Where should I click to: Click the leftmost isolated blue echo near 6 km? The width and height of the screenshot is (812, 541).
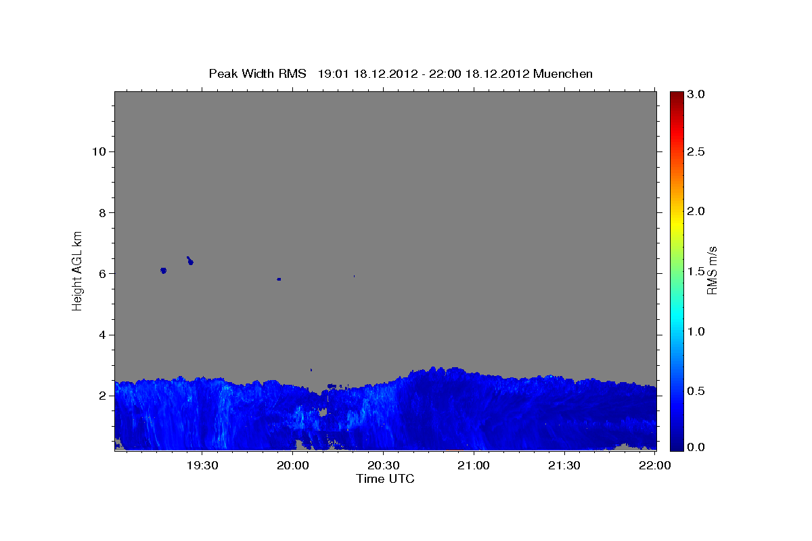[x=163, y=270]
